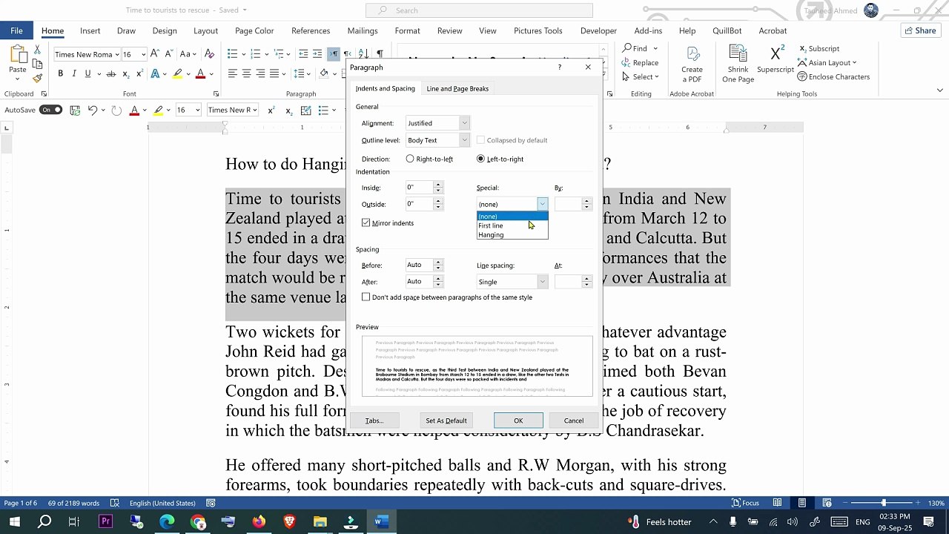Open Premiere Pro from the taskbar
This screenshot has width=949, height=534.
[x=105, y=521]
